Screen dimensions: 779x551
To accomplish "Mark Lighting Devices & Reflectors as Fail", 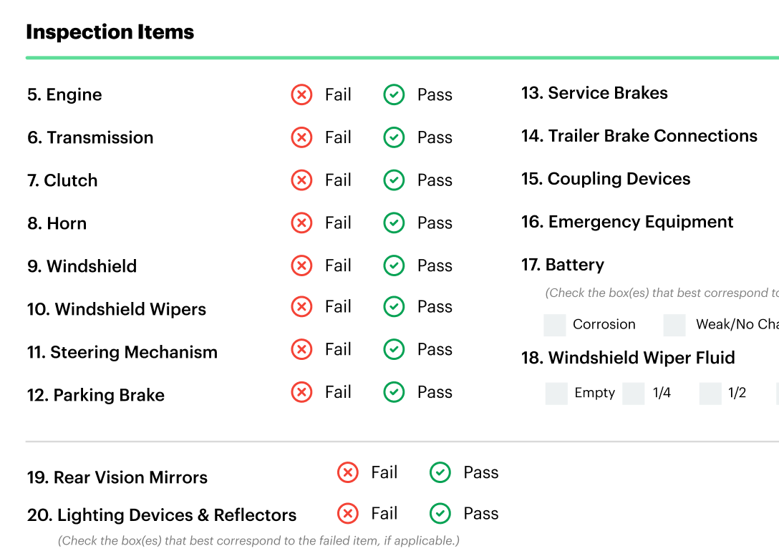I will pos(348,513).
